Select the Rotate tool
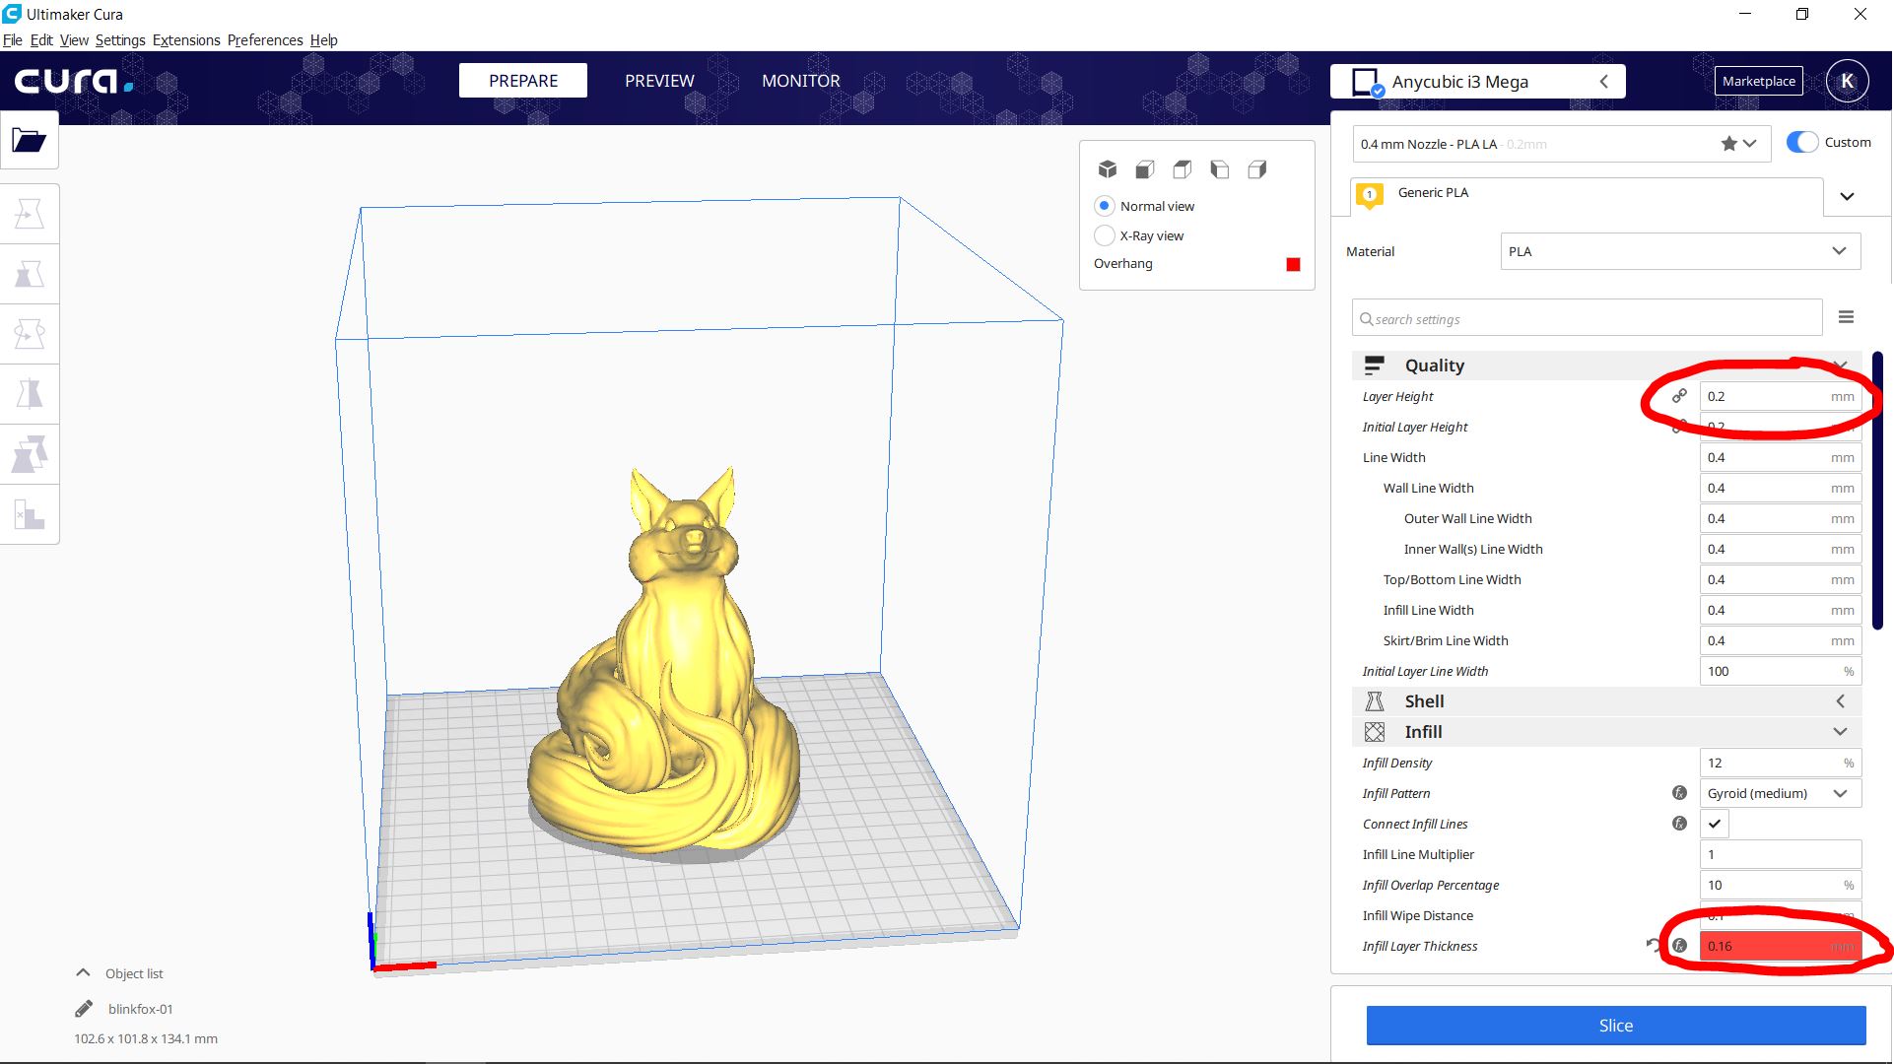Image resolution: width=1894 pixels, height=1064 pixels. 28,333
